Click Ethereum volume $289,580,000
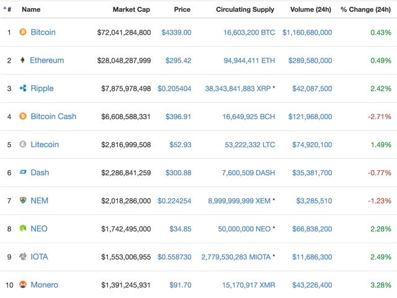This screenshot has height=298, width=397. (x=310, y=61)
